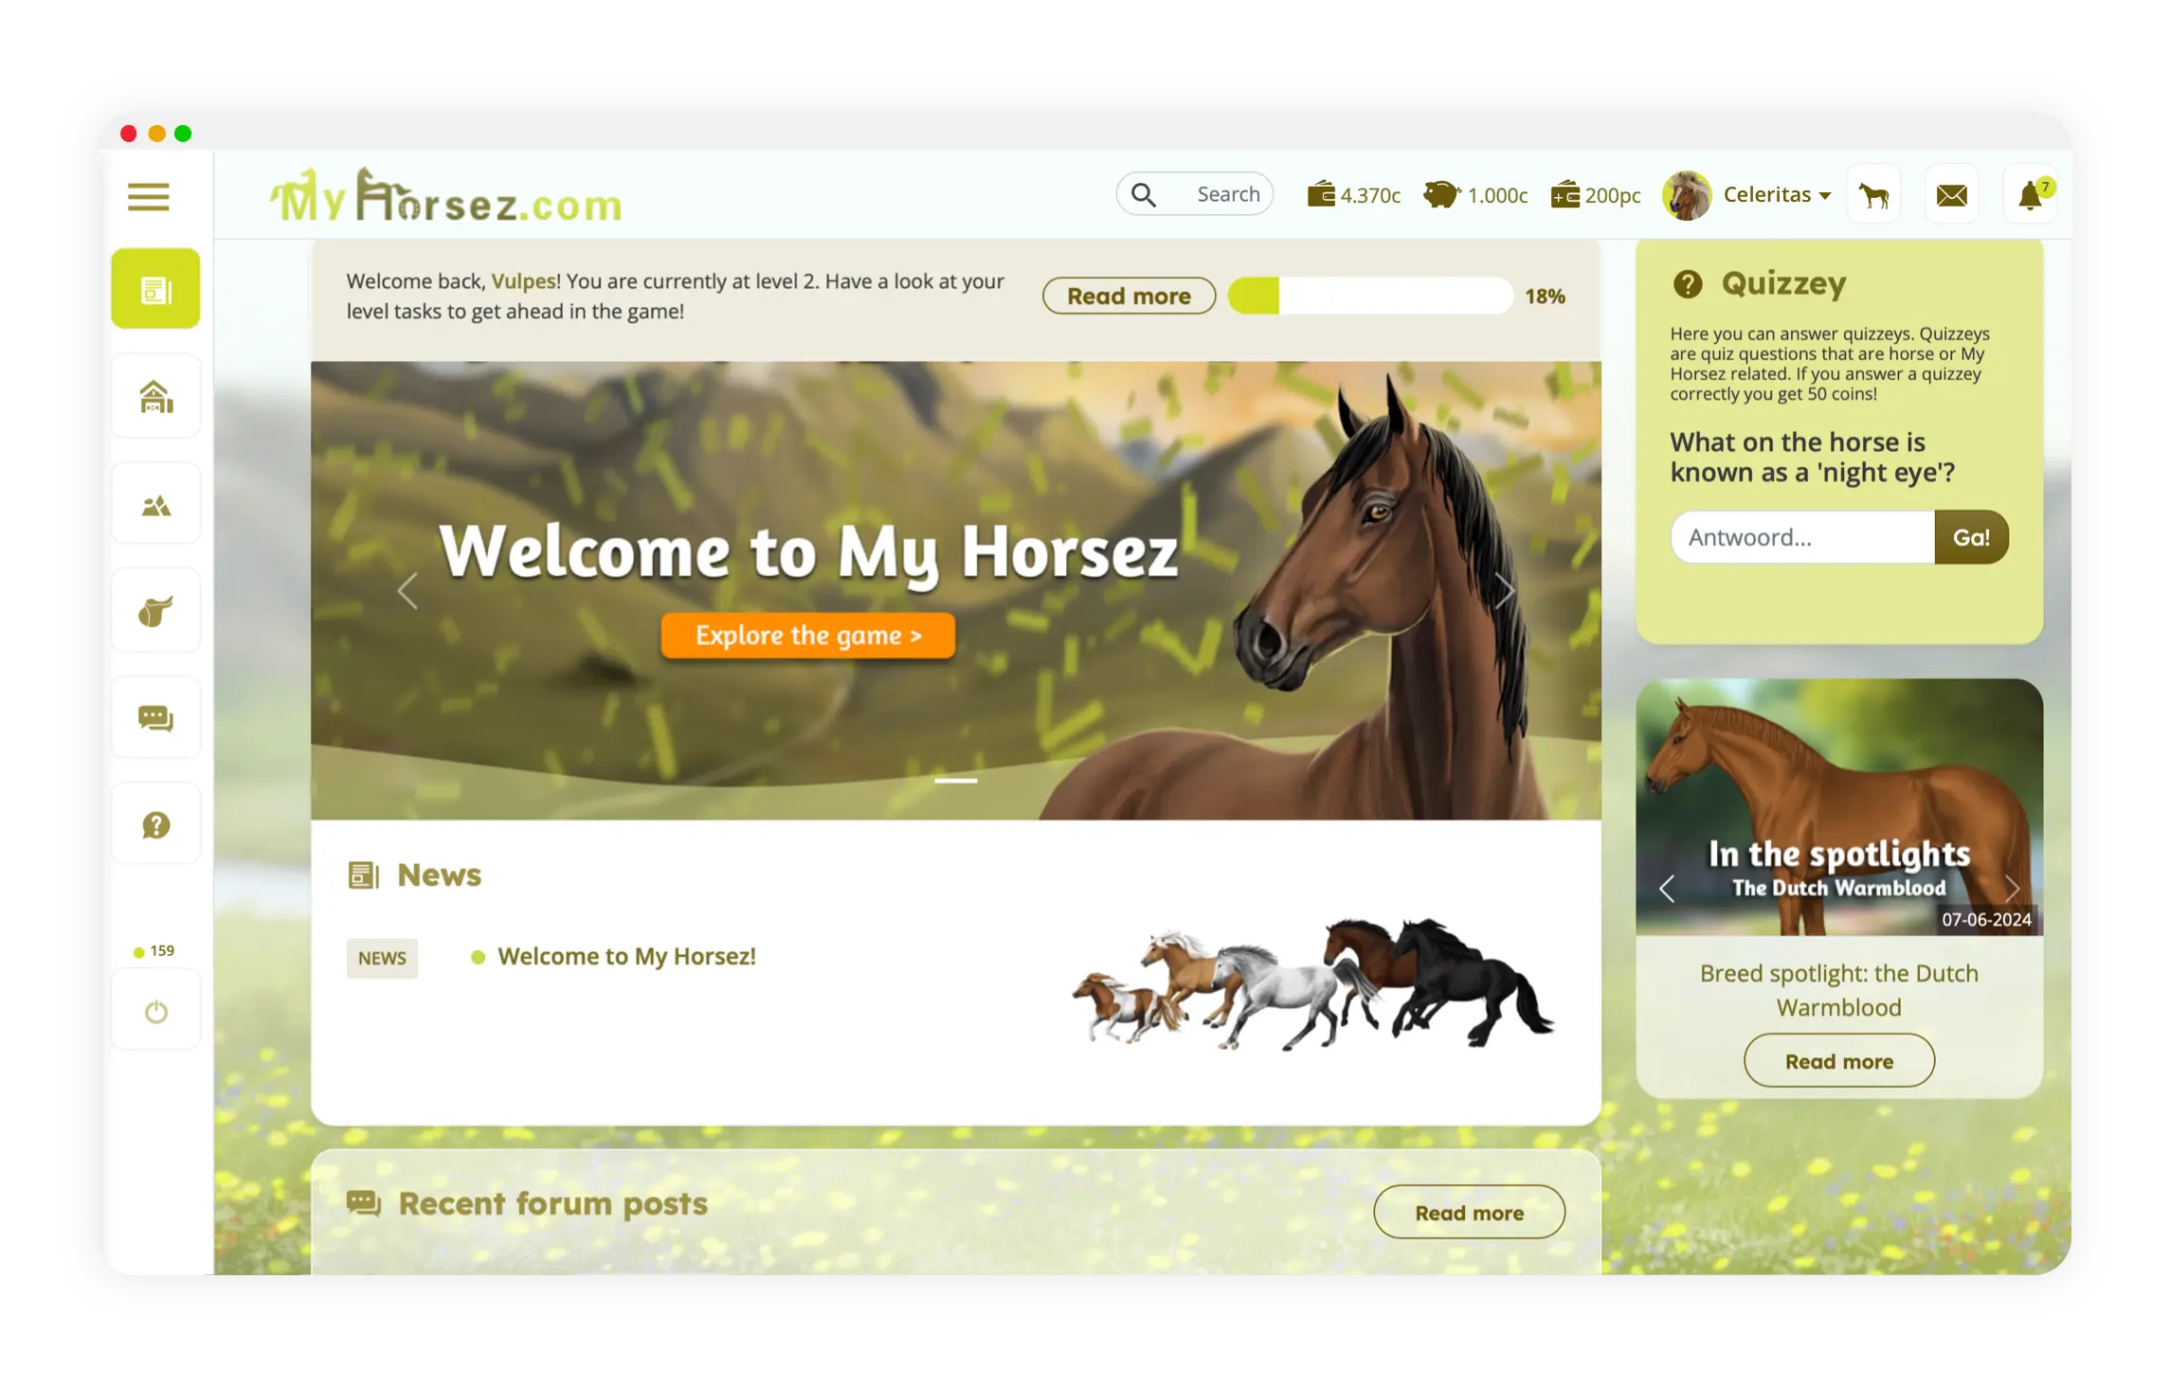The width and height of the screenshot is (2170, 1387).
Task: Open the saddle tack shop icon
Action: point(155,610)
